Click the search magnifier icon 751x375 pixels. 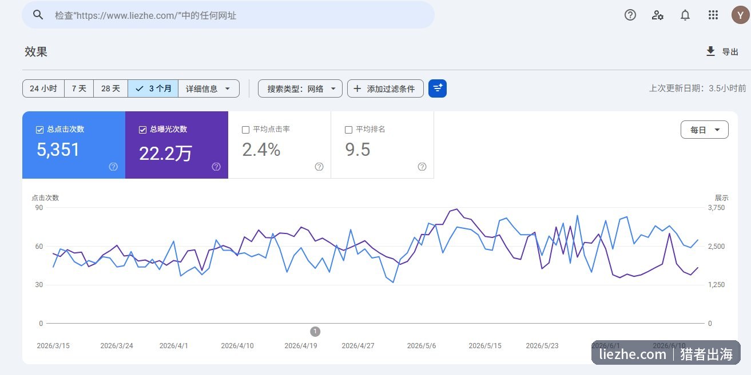click(38, 15)
